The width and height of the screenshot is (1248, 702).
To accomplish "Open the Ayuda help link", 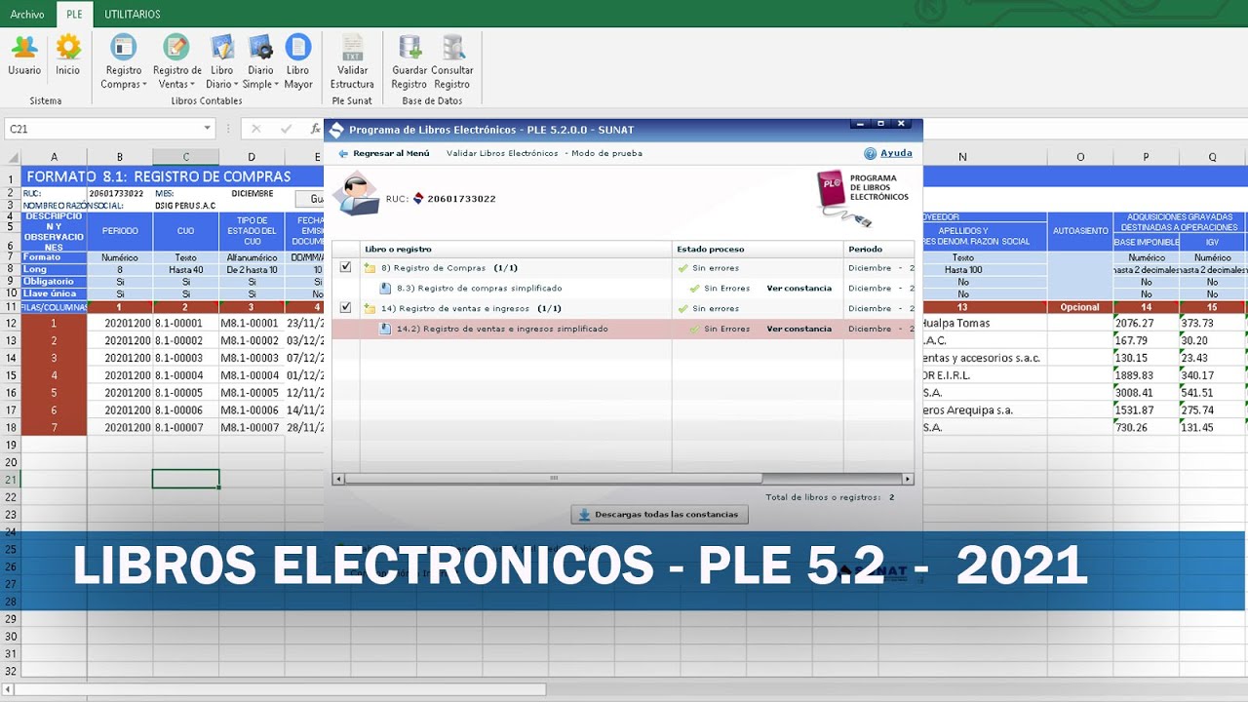I will click(896, 153).
